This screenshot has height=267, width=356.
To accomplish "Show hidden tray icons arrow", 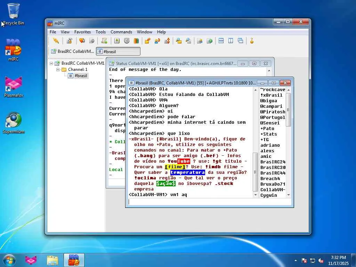I will click(296, 260).
